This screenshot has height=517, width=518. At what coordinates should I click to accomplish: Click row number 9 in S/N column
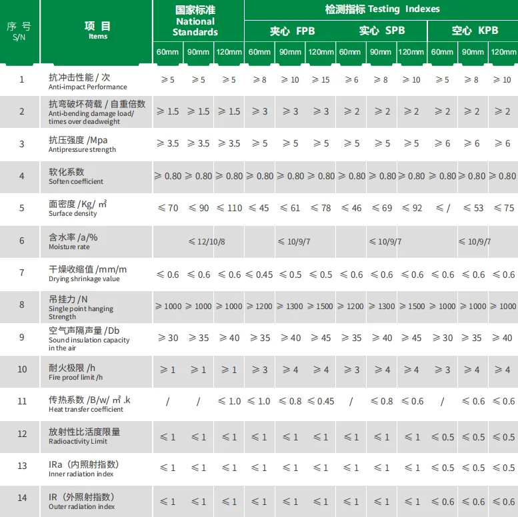[x=21, y=338]
